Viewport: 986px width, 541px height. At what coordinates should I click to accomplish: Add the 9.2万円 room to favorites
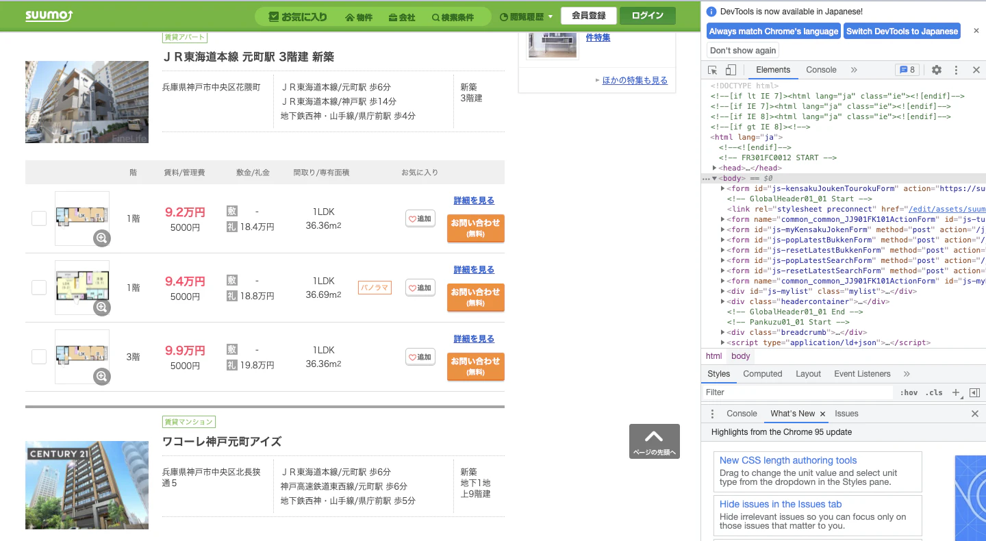420,218
